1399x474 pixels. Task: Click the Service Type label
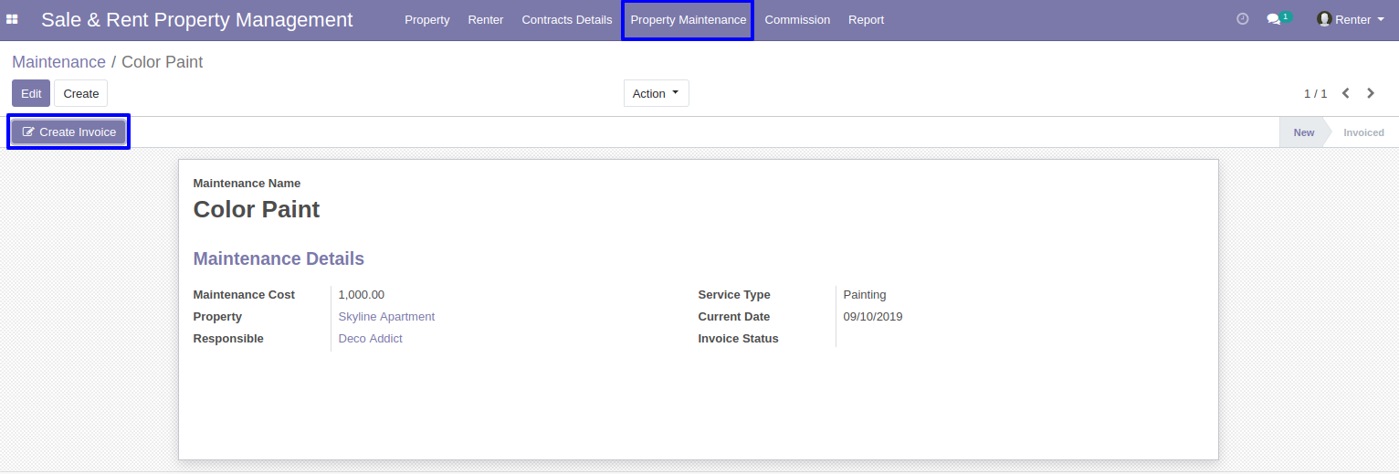pyautogui.click(x=734, y=295)
